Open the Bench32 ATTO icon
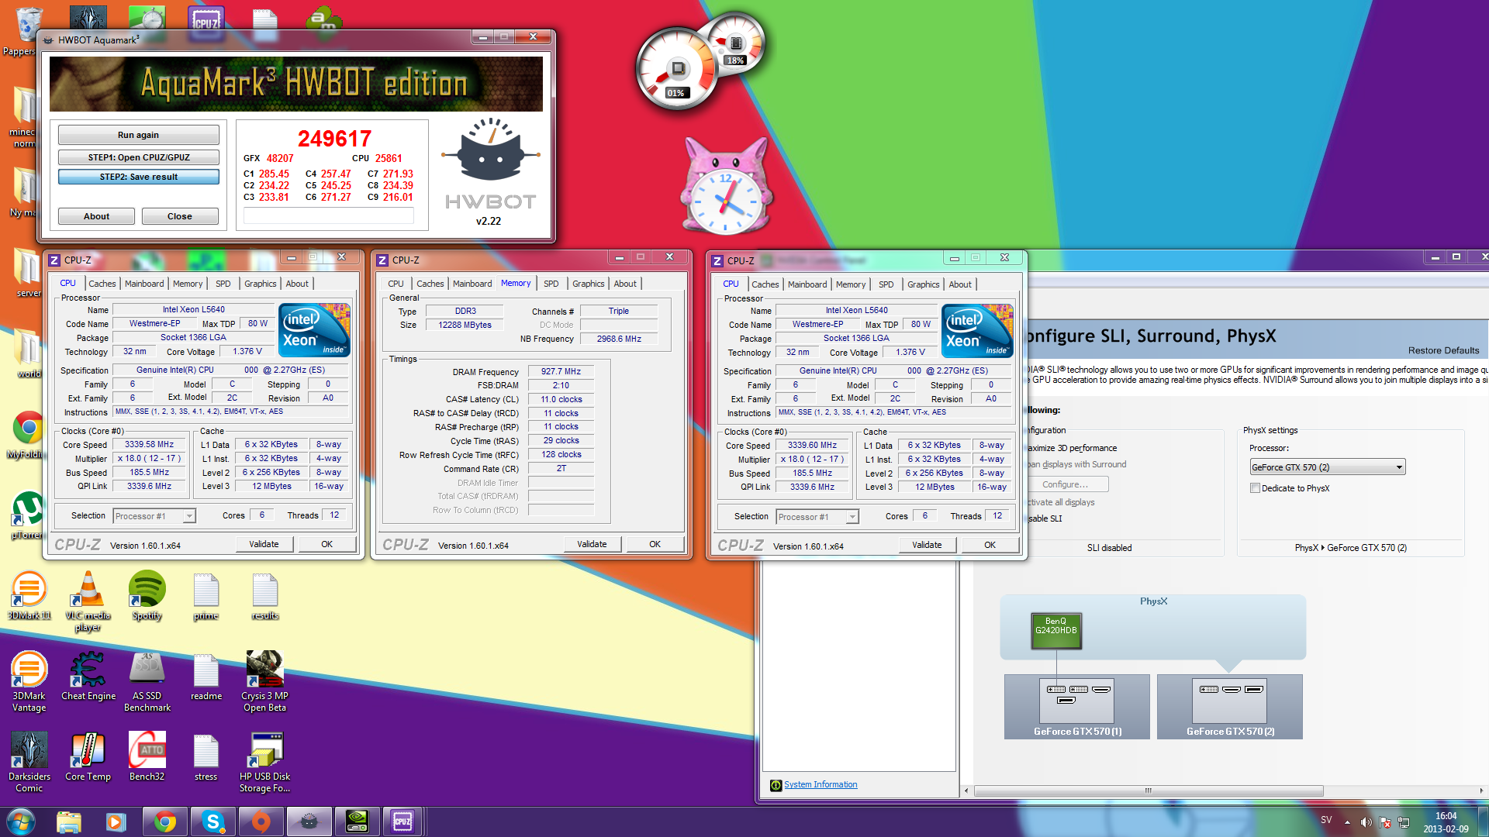The width and height of the screenshot is (1489, 837). click(147, 756)
